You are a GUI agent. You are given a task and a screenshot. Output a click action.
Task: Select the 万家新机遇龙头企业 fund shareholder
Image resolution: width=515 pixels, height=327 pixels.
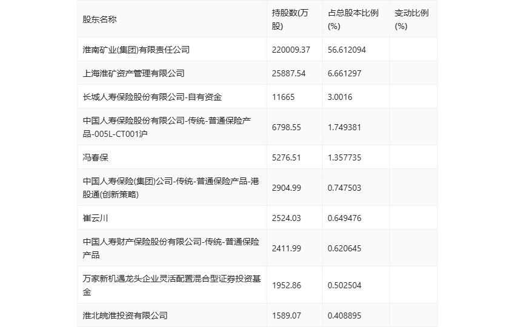(171, 285)
